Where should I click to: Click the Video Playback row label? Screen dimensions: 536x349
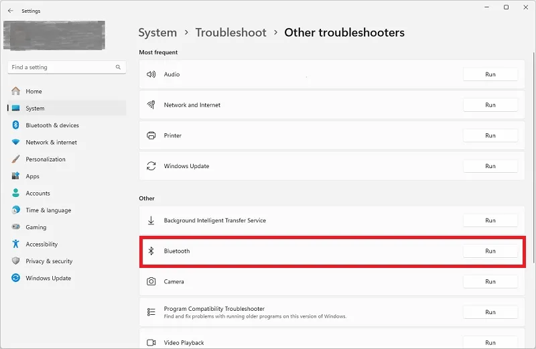[184, 342]
